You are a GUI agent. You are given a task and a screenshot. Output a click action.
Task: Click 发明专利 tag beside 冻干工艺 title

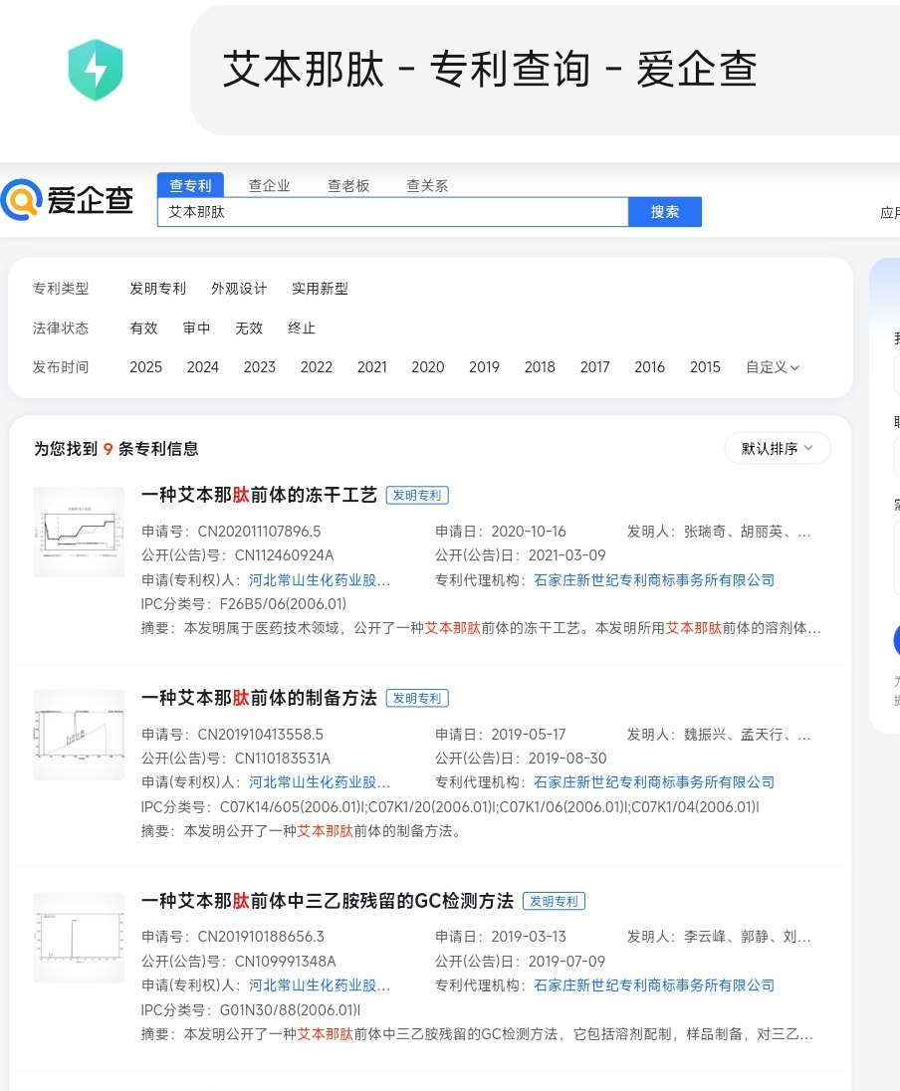click(x=417, y=495)
